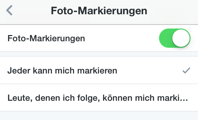The width and height of the screenshot is (198, 120).
Task: Turn off the Foto-Markierungen switch
Action: coord(174,38)
